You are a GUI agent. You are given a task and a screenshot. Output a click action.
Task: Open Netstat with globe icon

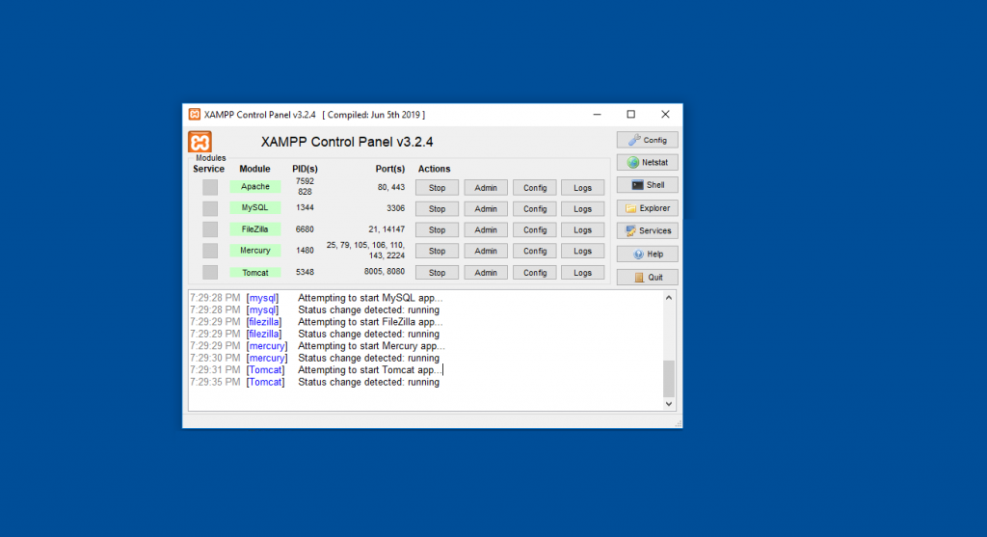click(x=647, y=162)
